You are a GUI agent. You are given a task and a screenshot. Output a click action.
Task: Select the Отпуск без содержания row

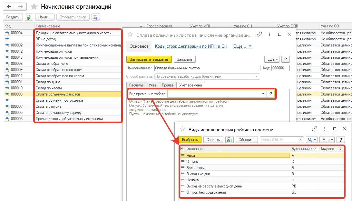[x=262, y=192]
